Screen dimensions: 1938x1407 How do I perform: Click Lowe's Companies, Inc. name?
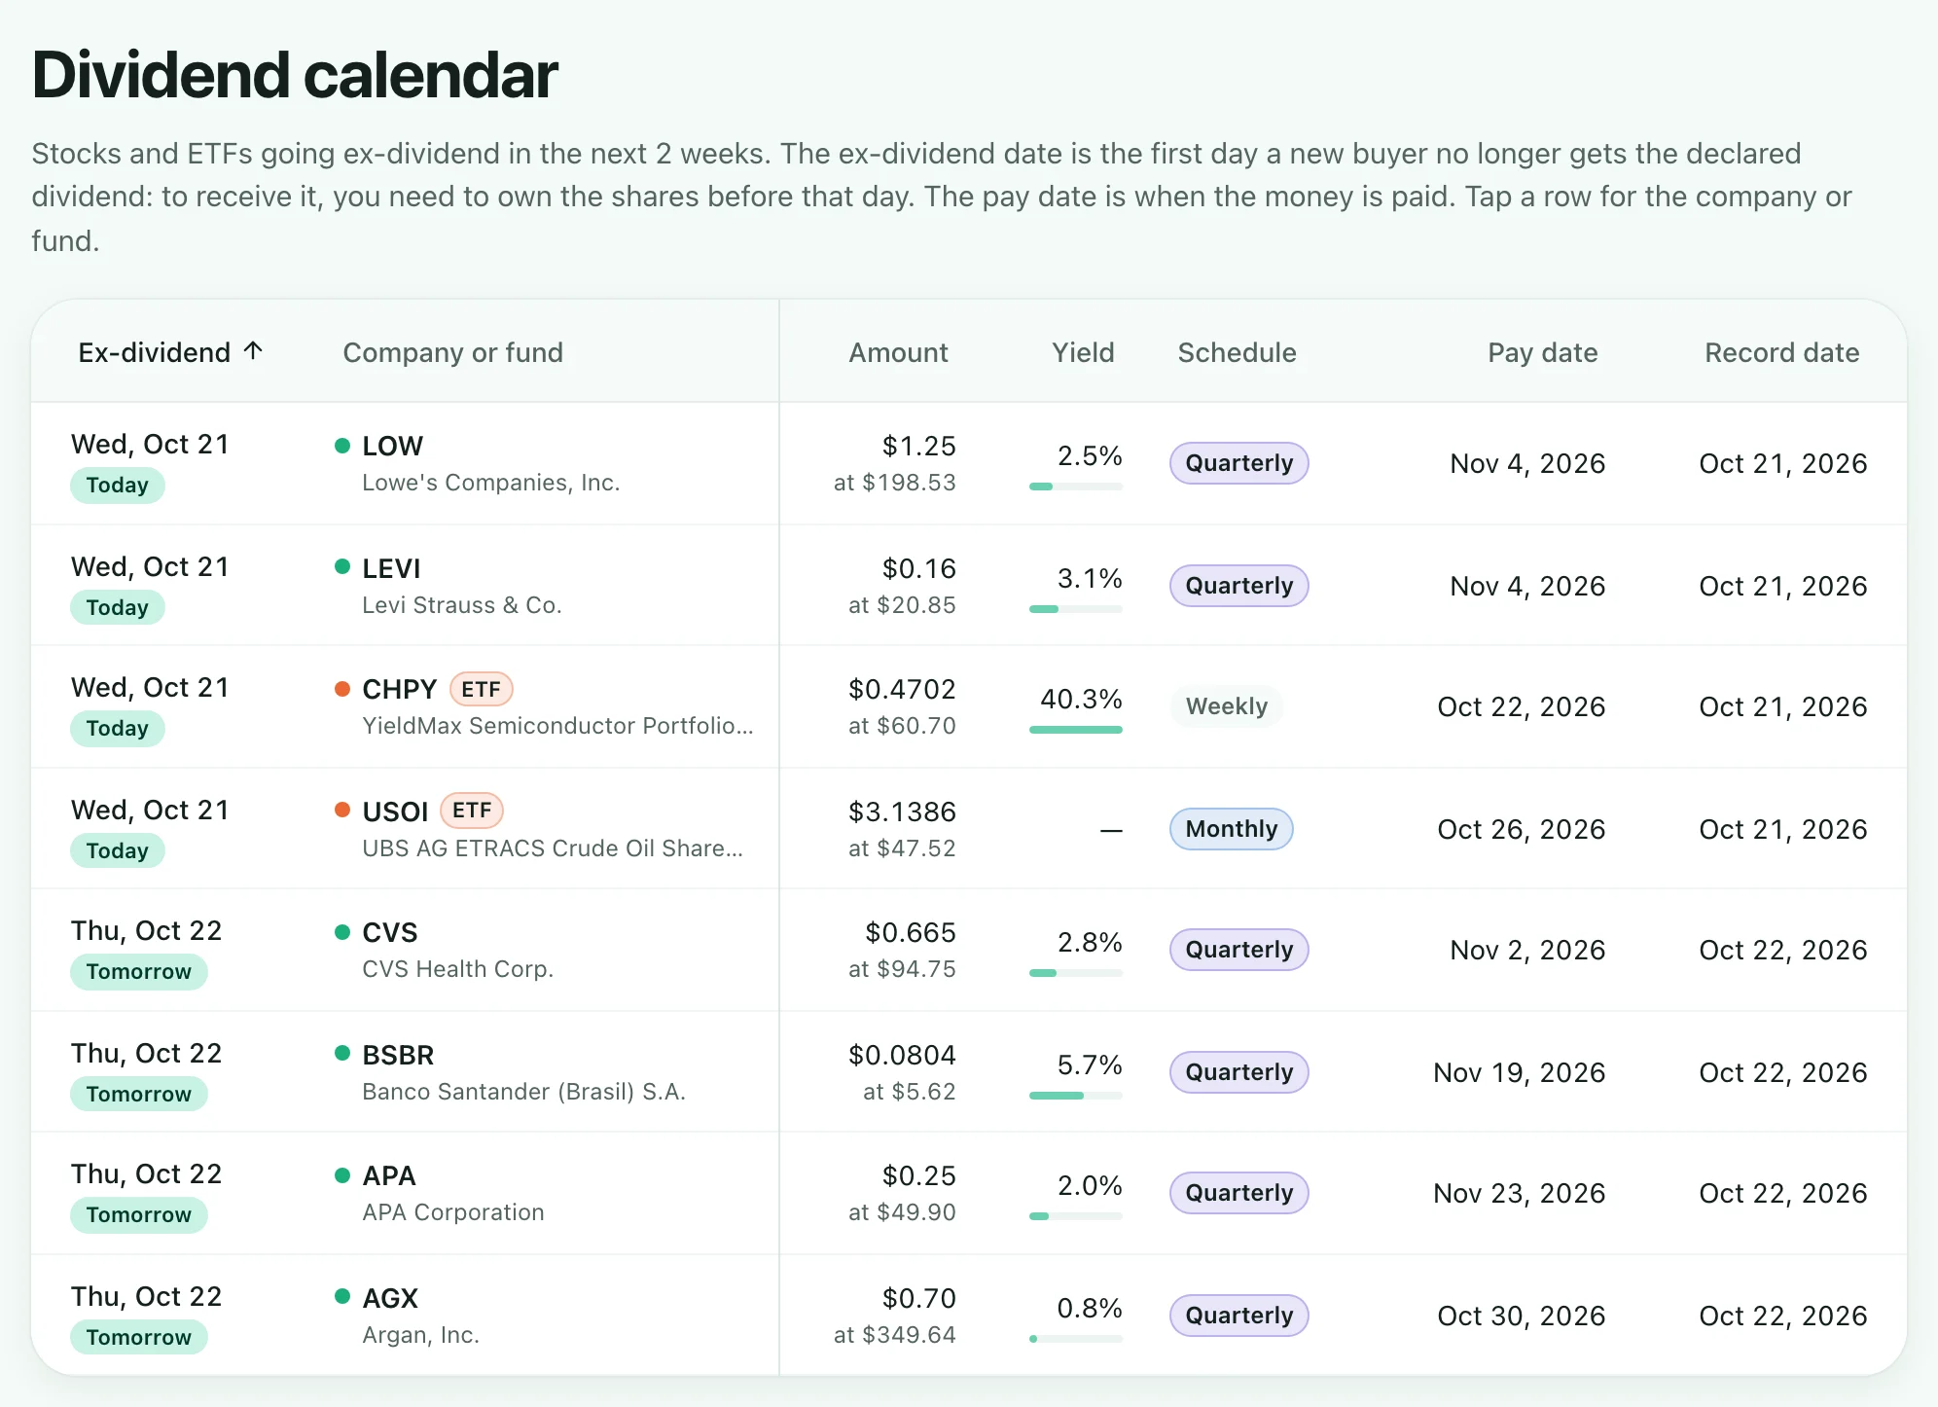click(490, 483)
